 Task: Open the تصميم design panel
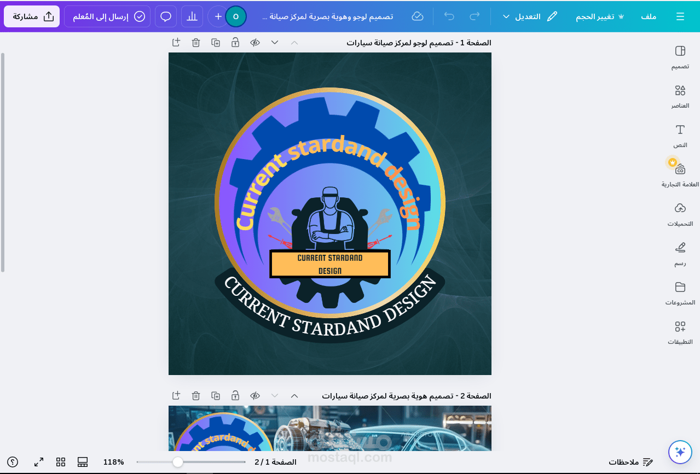tap(680, 57)
